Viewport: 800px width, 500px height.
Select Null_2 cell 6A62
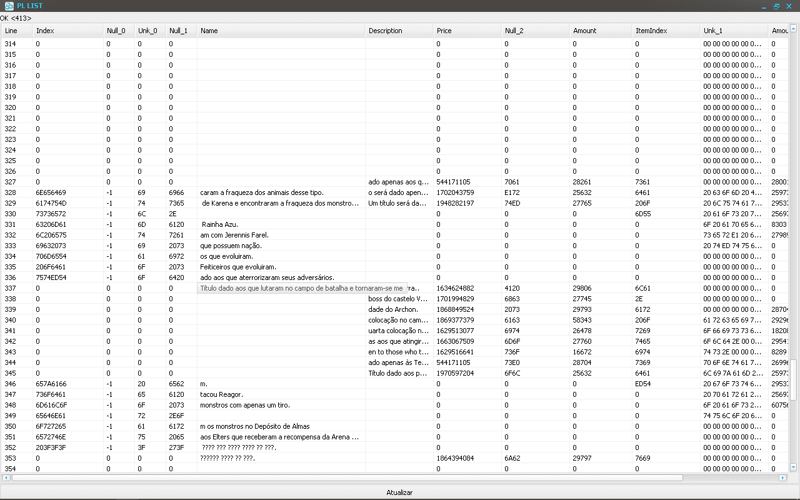pos(536,458)
